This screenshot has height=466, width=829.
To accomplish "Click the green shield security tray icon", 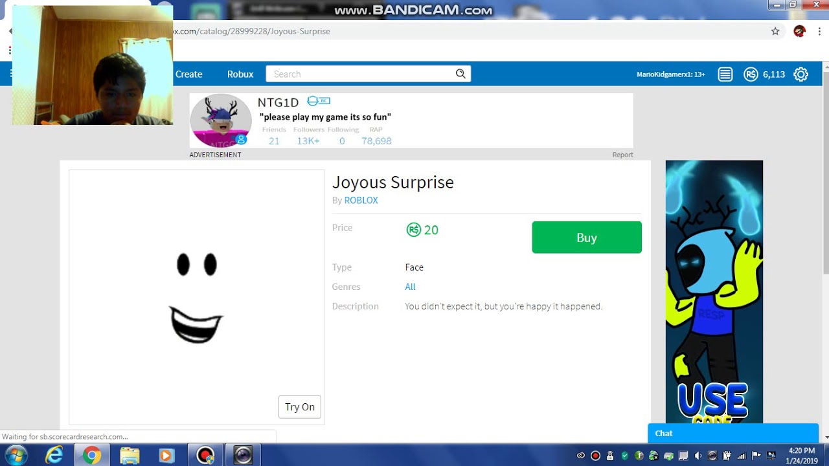I will click(x=624, y=455).
